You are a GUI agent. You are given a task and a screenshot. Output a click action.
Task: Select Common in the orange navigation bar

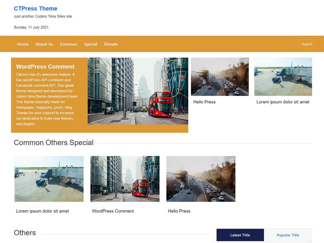pyautogui.click(x=69, y=44)
